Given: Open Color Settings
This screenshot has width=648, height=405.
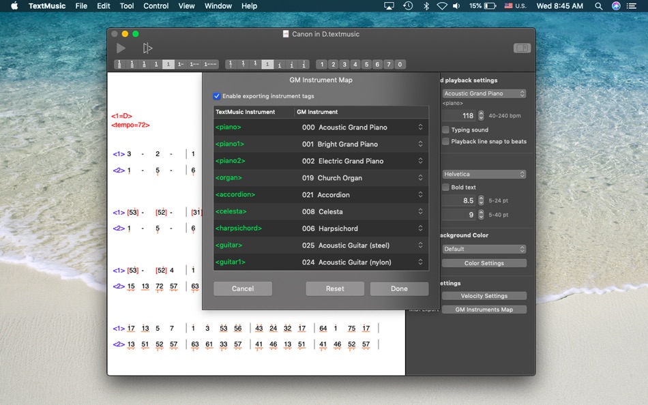Looking at the screenshot, I should (484, 263).
